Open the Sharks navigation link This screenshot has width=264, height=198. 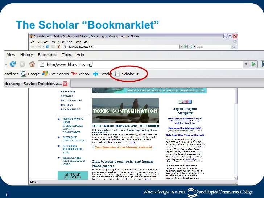tap(68, 105)
